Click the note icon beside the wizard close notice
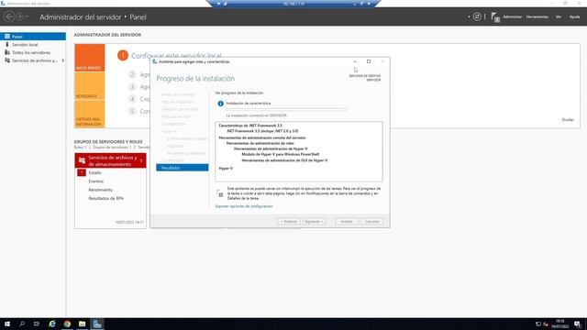This screenshot has height=330, width=587. pos(220,193)
